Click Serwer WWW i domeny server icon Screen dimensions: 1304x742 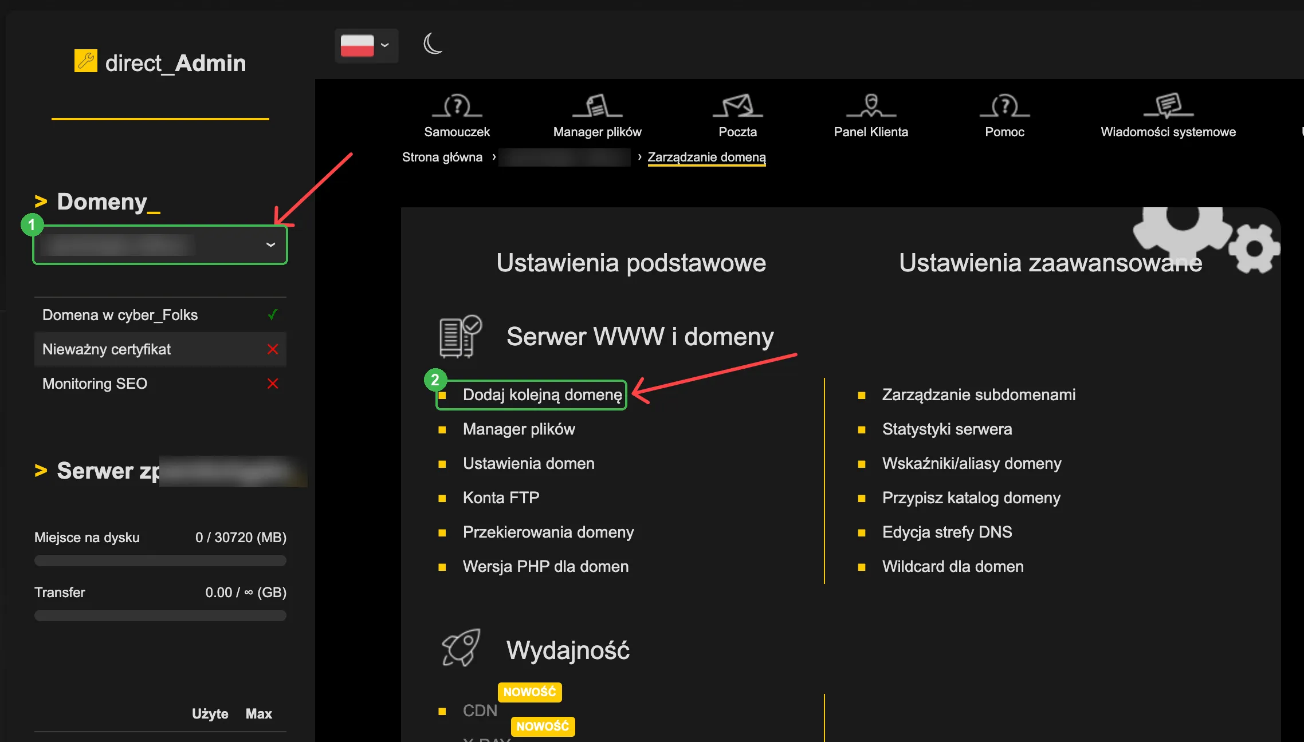460,337
